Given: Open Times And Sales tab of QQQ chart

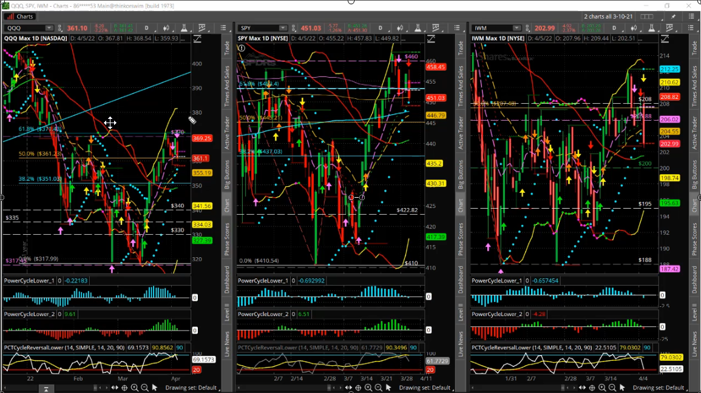Looking at the screenshot, I should (x=227, y=86).
